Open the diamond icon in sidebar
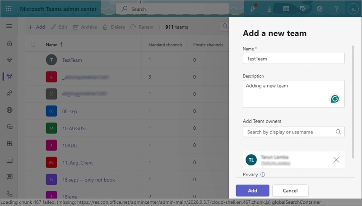This screenshot has height=206, width=362. [x=9, y=60]
